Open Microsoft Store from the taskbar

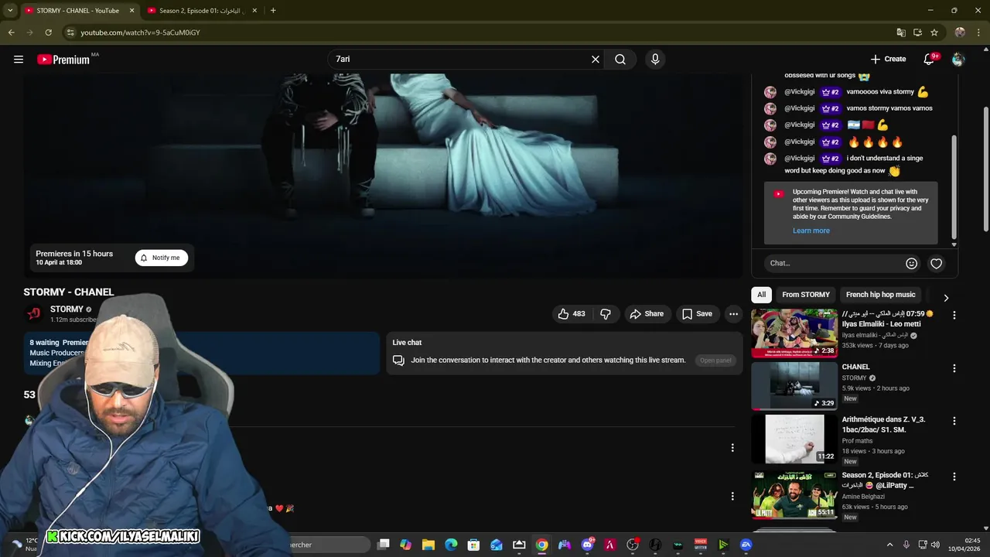click(x=473, y=545)
